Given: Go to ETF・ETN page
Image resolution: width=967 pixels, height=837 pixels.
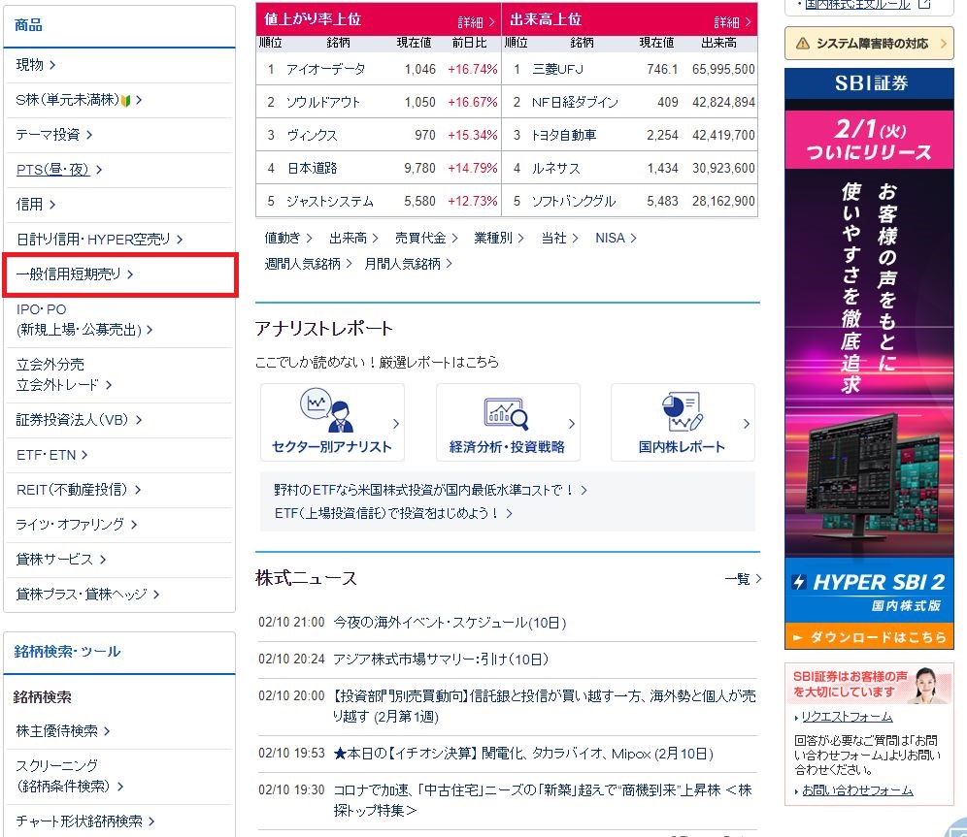Looking at the screenshot, I should pyautogui.click(x=51, y=455).
